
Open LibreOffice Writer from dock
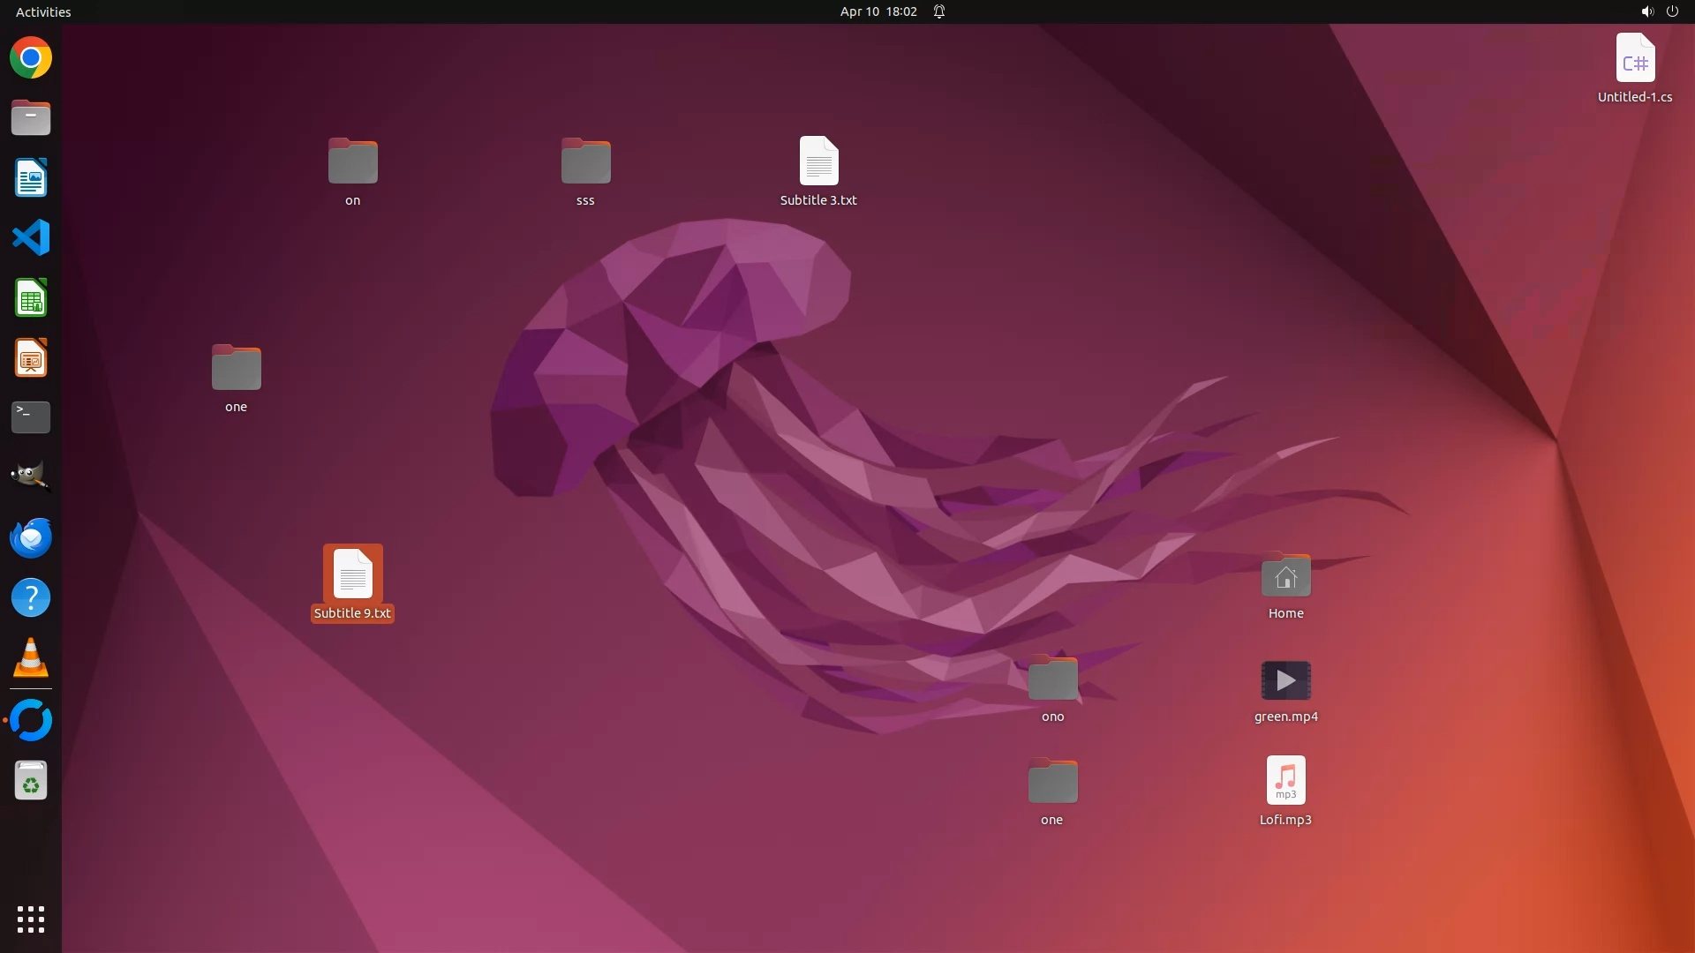pos(31,178)
